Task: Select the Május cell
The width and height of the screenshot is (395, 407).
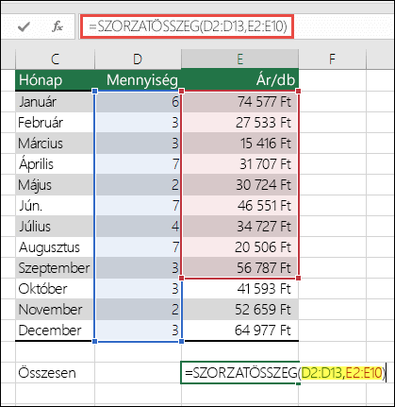Action: [x=55, y=185]
